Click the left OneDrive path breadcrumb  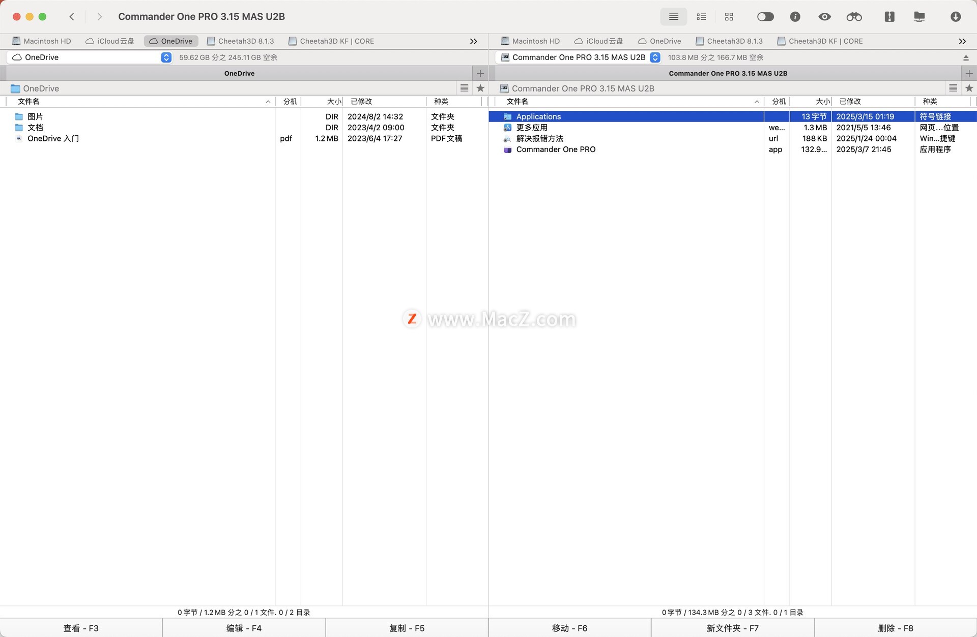pyautogui.click(x=35, y=88)
